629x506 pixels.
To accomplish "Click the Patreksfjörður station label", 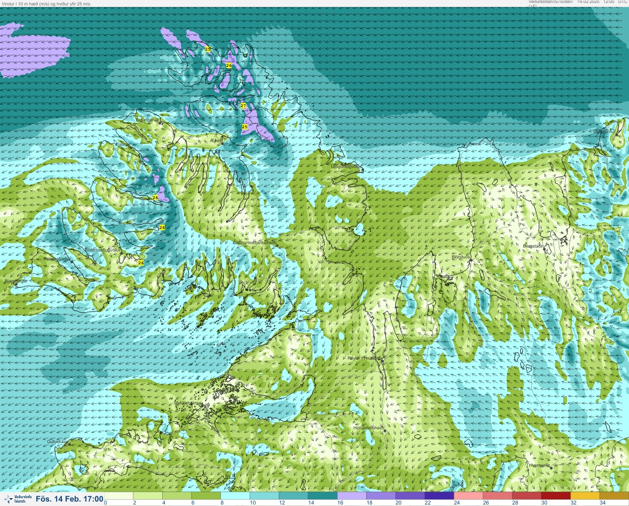I will pyautogui.click(x=57, y=258).
